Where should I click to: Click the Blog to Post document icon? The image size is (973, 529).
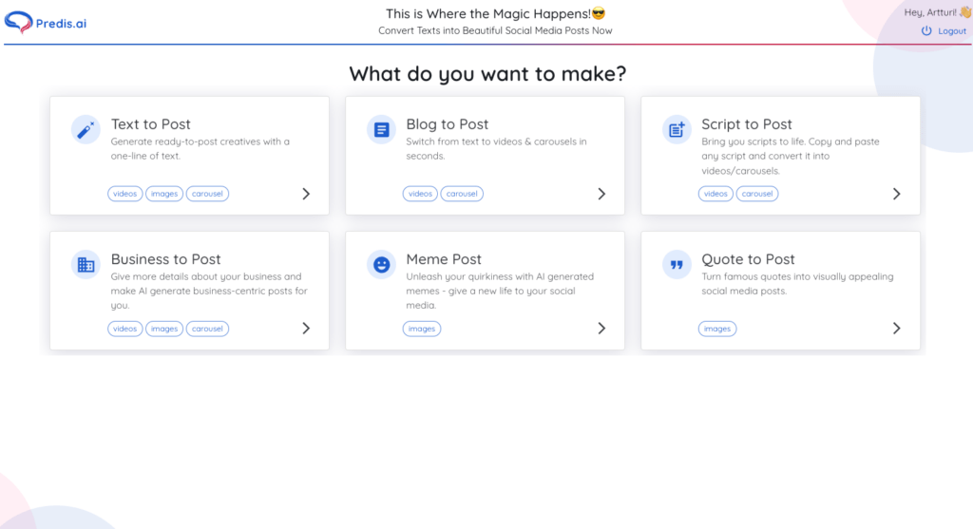381,129
